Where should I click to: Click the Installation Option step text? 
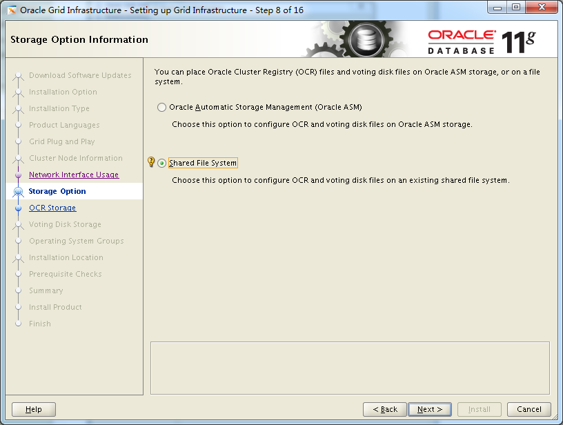point(63,92)
